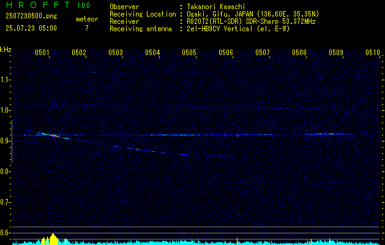Click the 0506 time marker
The image size is (385, 245).
pyautogui.click(x=226, y=52)
